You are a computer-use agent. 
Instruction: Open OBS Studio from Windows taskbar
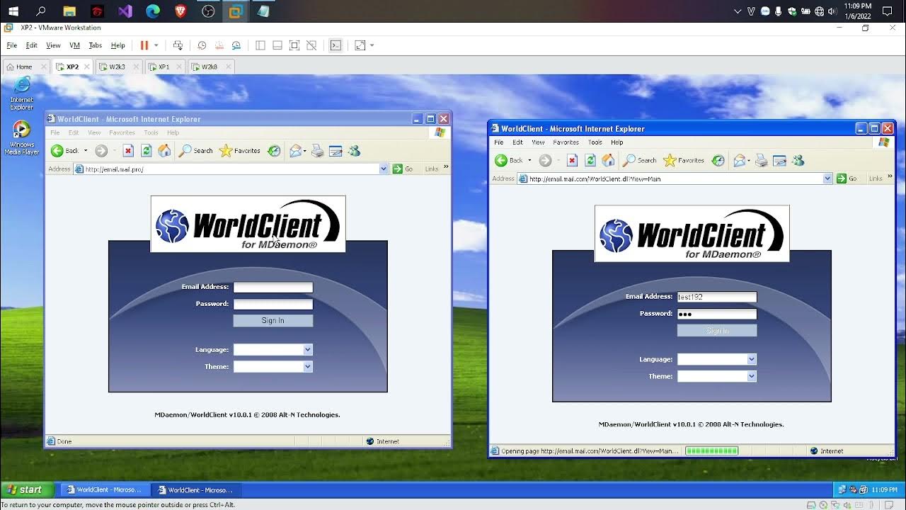(x=208, y=11)
